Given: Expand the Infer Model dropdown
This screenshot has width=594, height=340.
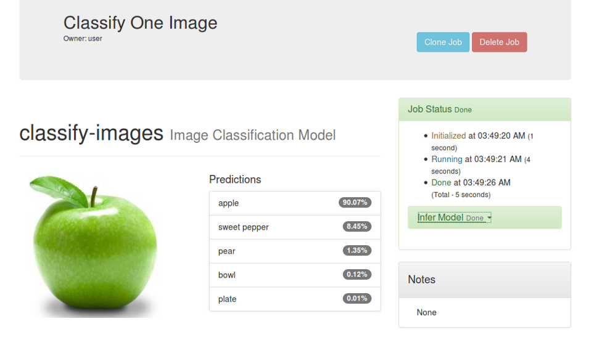Looking at the screenshot, I should click(x=454, y=218).
